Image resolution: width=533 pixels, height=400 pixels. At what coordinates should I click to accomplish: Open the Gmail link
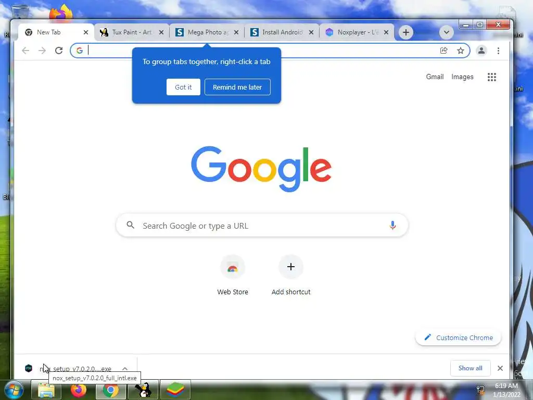[435, 77]
